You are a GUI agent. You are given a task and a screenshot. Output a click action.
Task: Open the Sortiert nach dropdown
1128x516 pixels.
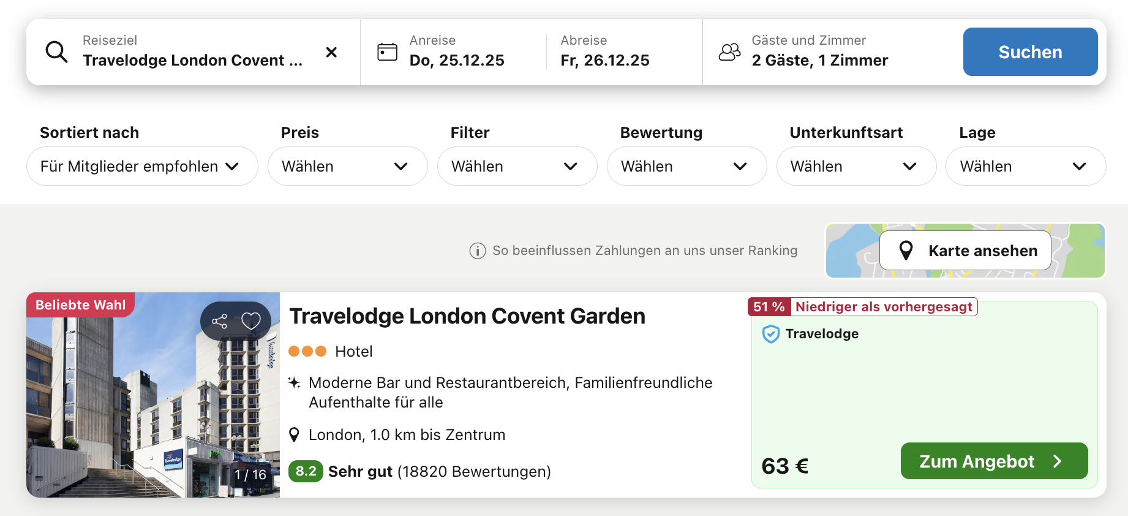[x=142, y=166]
